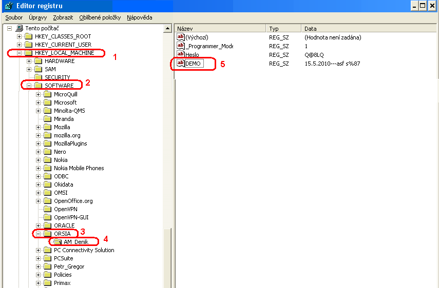The width and height of the screenshot is (439, 288).
Task: Expand the Petr_Gregor key
Action: 39,266
